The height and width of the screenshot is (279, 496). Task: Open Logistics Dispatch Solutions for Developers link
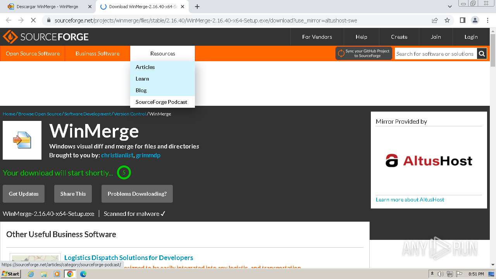tap(129, 258)
